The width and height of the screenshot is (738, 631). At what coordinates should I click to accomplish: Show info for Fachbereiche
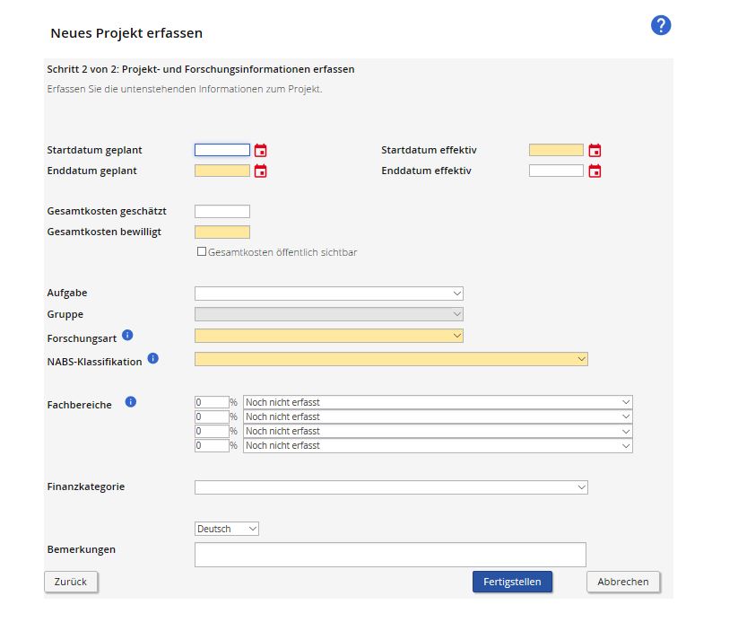(131, 402)
